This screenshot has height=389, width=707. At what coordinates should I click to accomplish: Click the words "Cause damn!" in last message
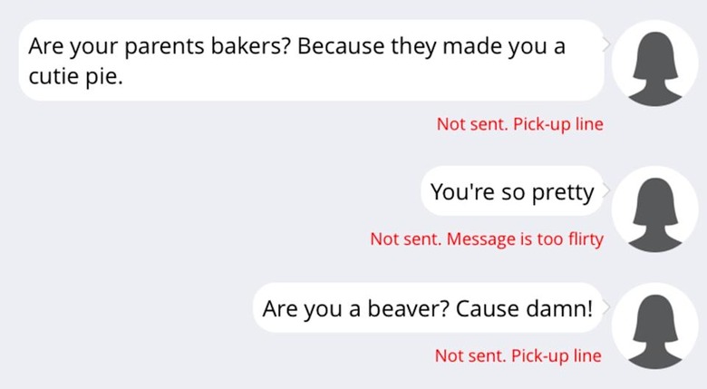[525, 308]
